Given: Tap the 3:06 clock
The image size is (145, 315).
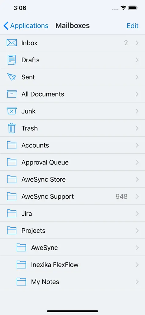Looking at the screenshot, I should [20, 8].
